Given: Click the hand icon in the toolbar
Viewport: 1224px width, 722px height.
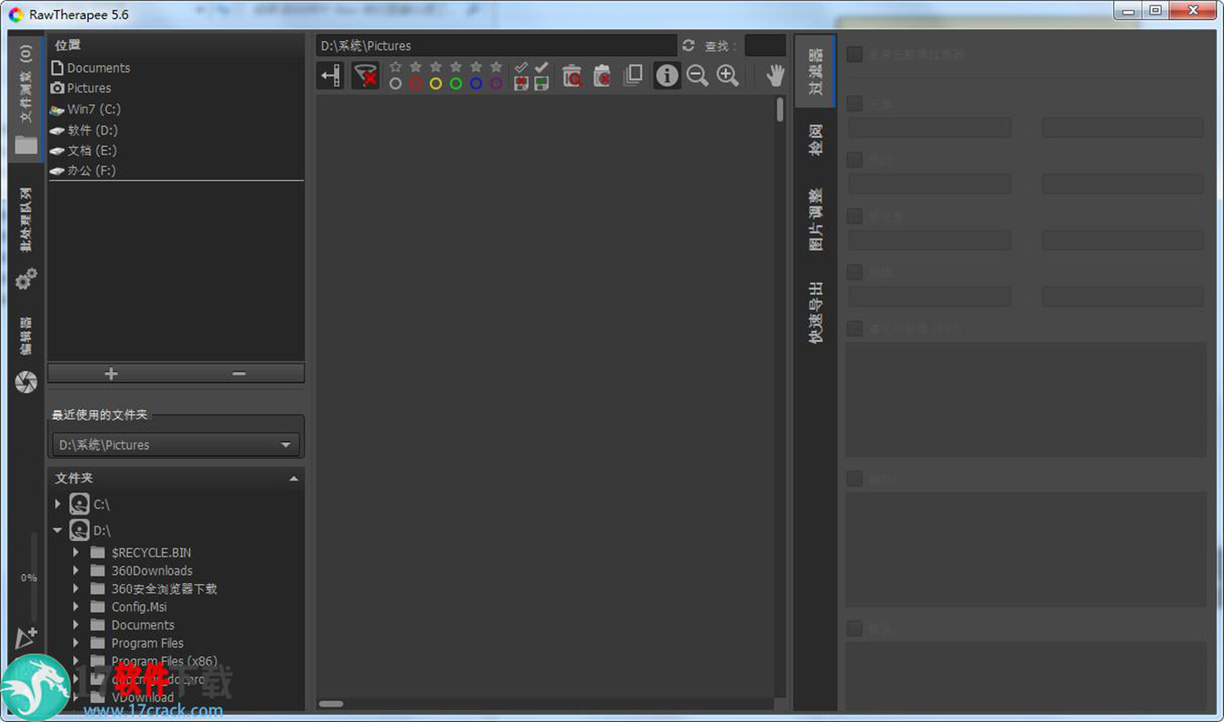Looking at the screenshot, I should pos(776,76).
